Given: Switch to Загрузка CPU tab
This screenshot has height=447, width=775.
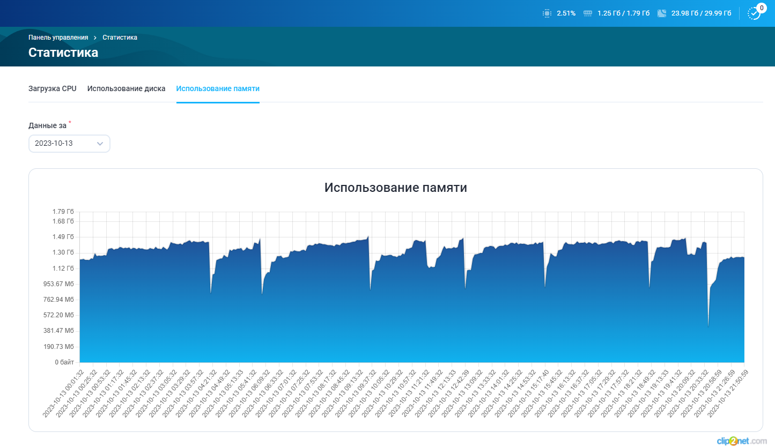Looking at the screenshot, I should 53,88.
